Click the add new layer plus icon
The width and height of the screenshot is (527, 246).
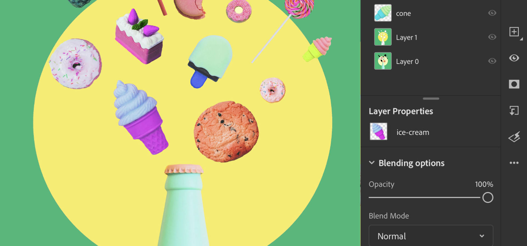(514, 32)
